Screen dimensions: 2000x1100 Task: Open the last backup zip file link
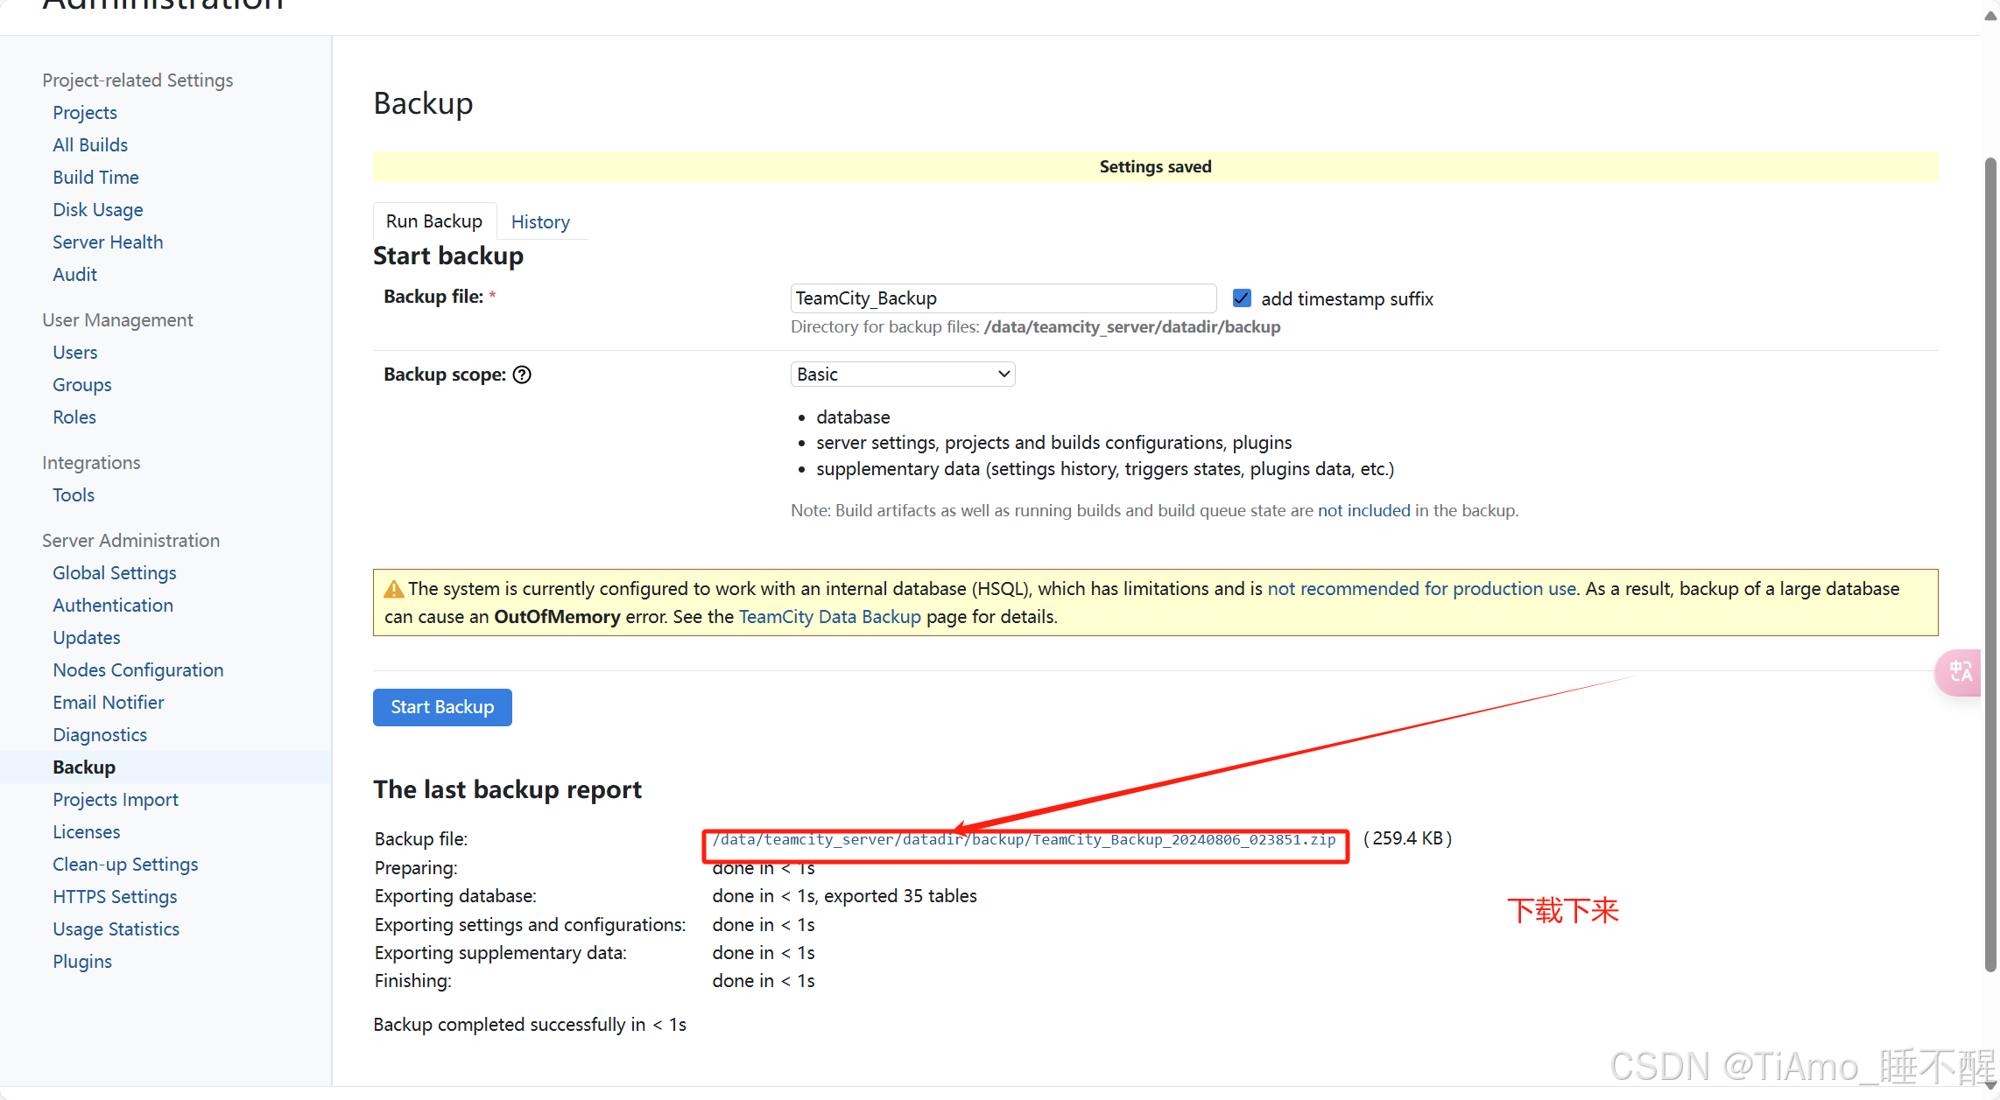tap(1024, 840)
